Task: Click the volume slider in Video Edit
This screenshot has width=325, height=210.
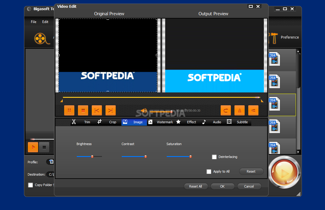Action: coord(161,112)
